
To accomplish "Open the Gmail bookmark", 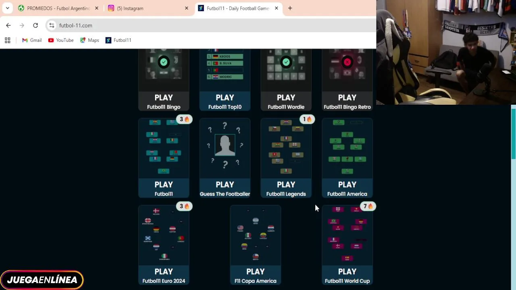I will 32,40.
